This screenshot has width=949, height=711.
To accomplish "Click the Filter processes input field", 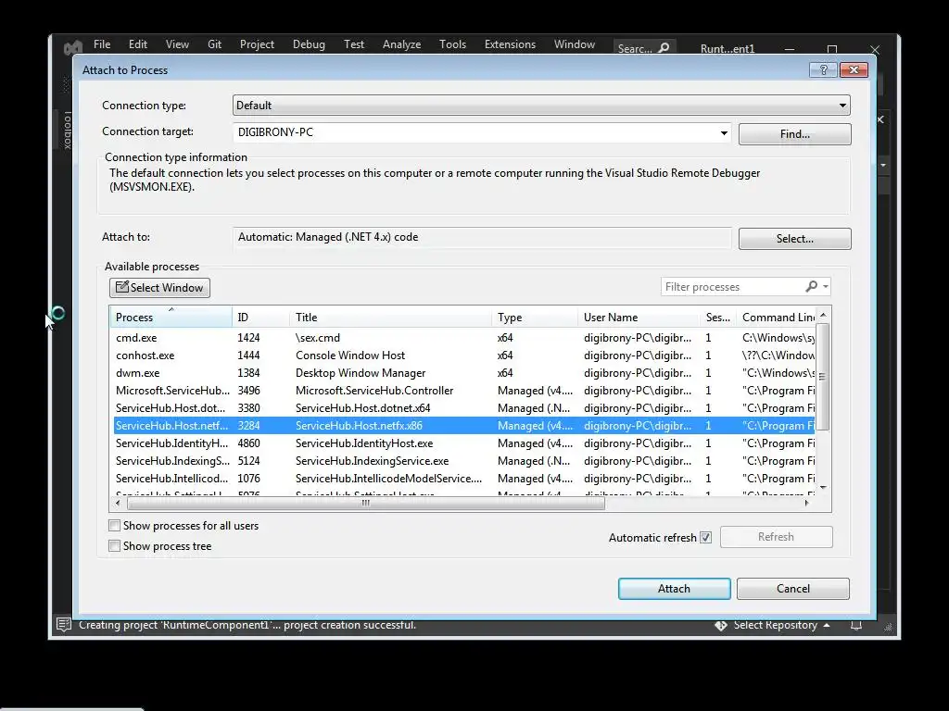I will point(732,287).
